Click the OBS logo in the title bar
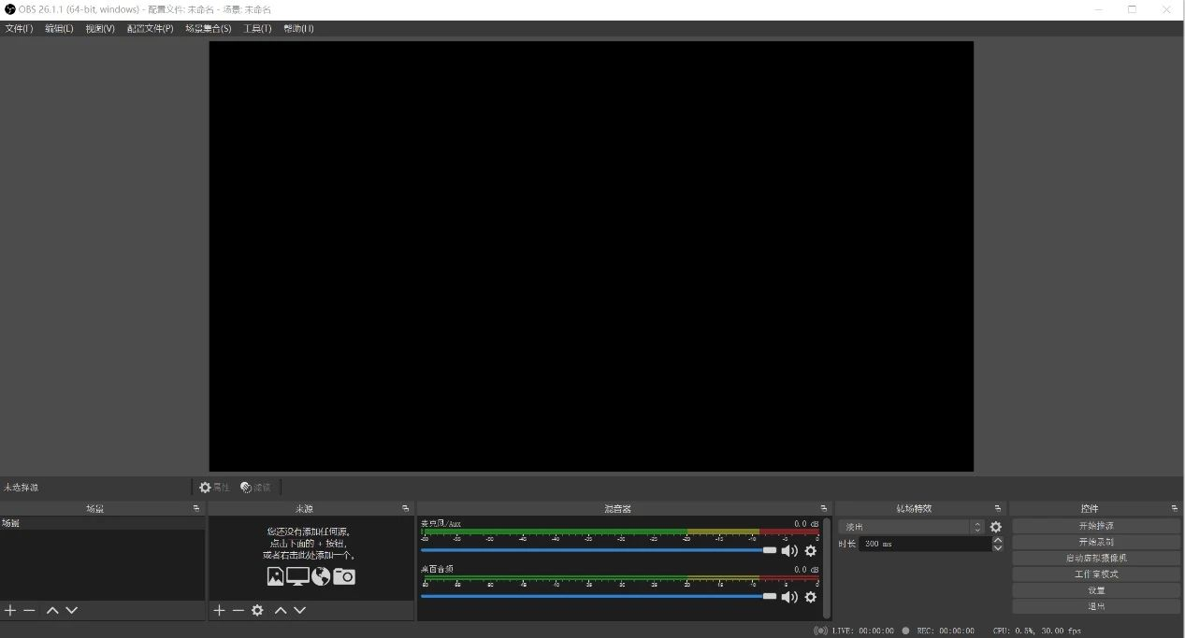1185x638 pixels. pos(10,9)
